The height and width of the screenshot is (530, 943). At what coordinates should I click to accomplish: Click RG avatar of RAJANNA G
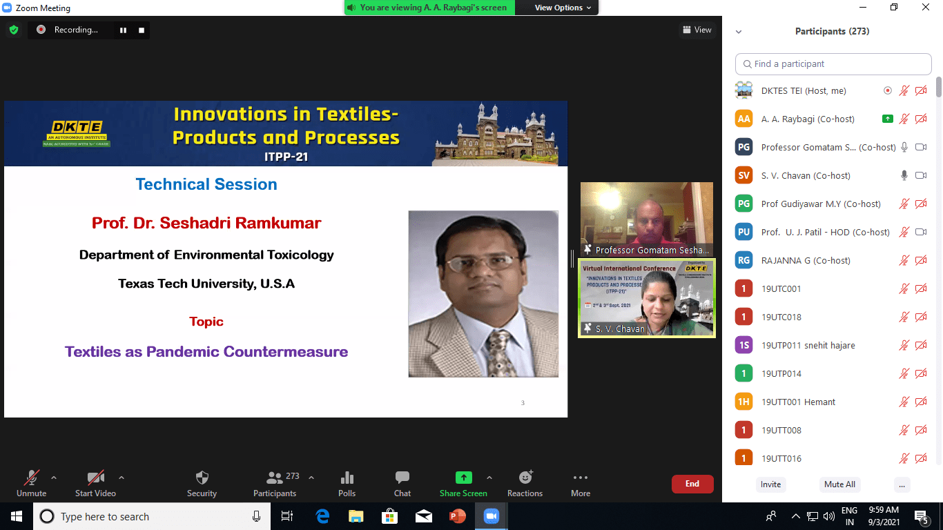coord(743,260)
